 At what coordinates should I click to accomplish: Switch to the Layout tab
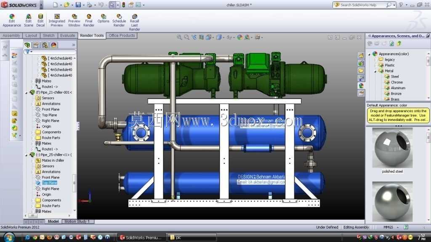[x=31, y=36]
